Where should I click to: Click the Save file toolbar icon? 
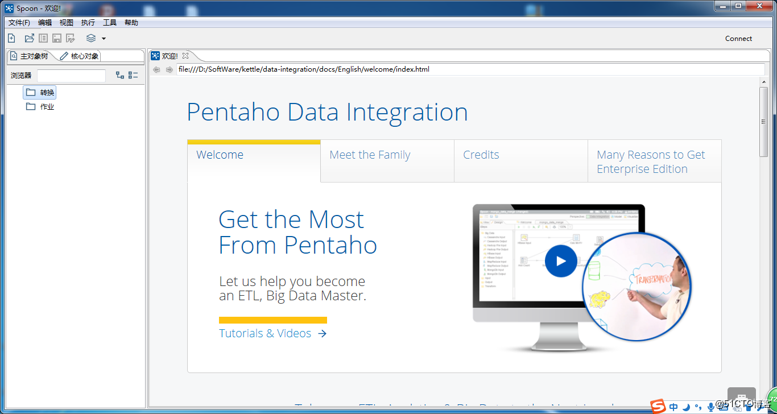[x=57, y=38]
